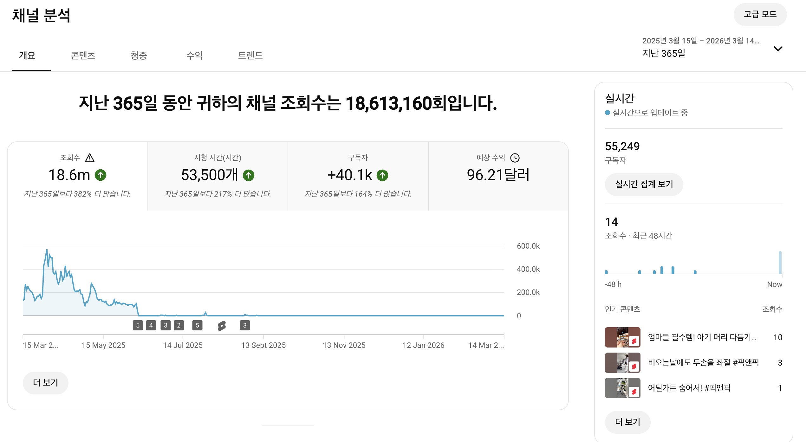Select the 시청 시간(시간) metric card
The image size is (806, 442).
click(x=218, y=176)
